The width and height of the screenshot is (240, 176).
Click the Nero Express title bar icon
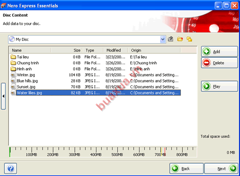[x=3, y=6]
